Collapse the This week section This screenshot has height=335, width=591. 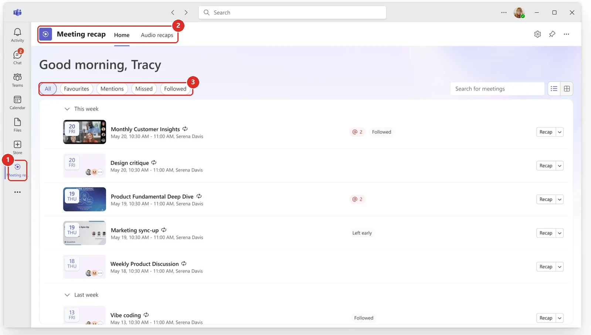[67, 109]
